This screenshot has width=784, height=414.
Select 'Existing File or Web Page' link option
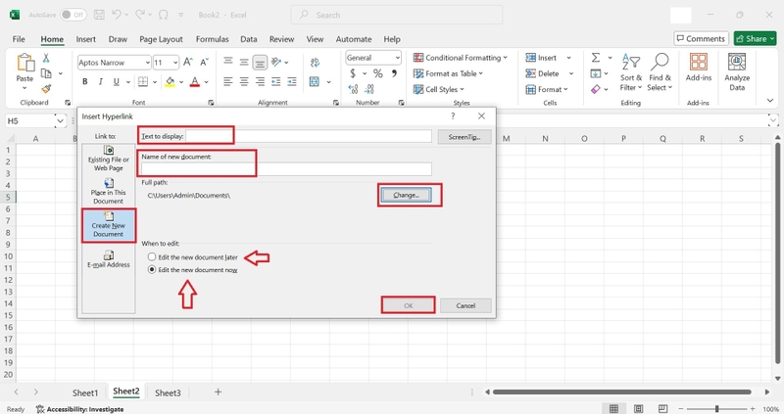(109, 159)
